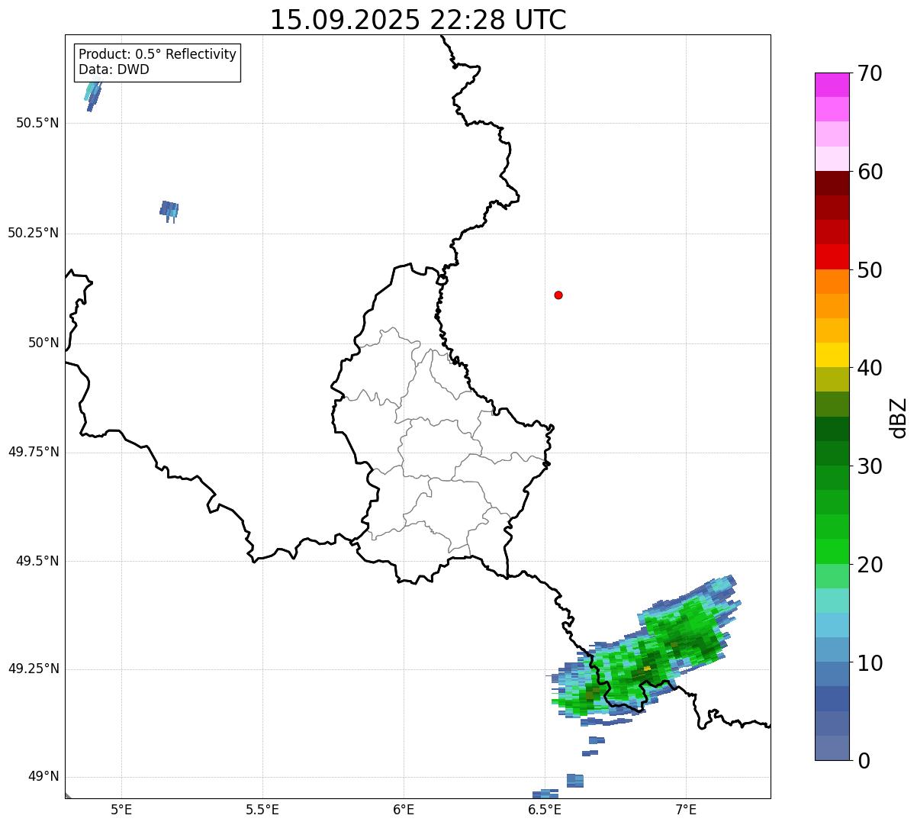
Task: Pick the turquoise swatch just below the mint green
Action: coord(832,601)
